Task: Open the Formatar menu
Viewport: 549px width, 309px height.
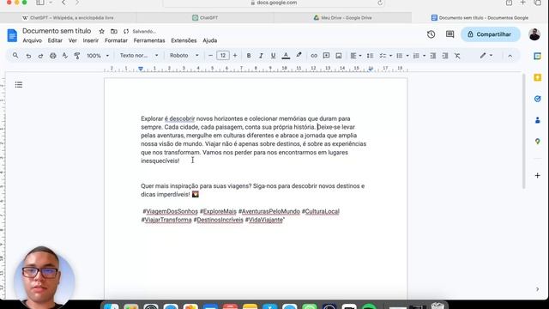Action: click(x=116, y=40)
